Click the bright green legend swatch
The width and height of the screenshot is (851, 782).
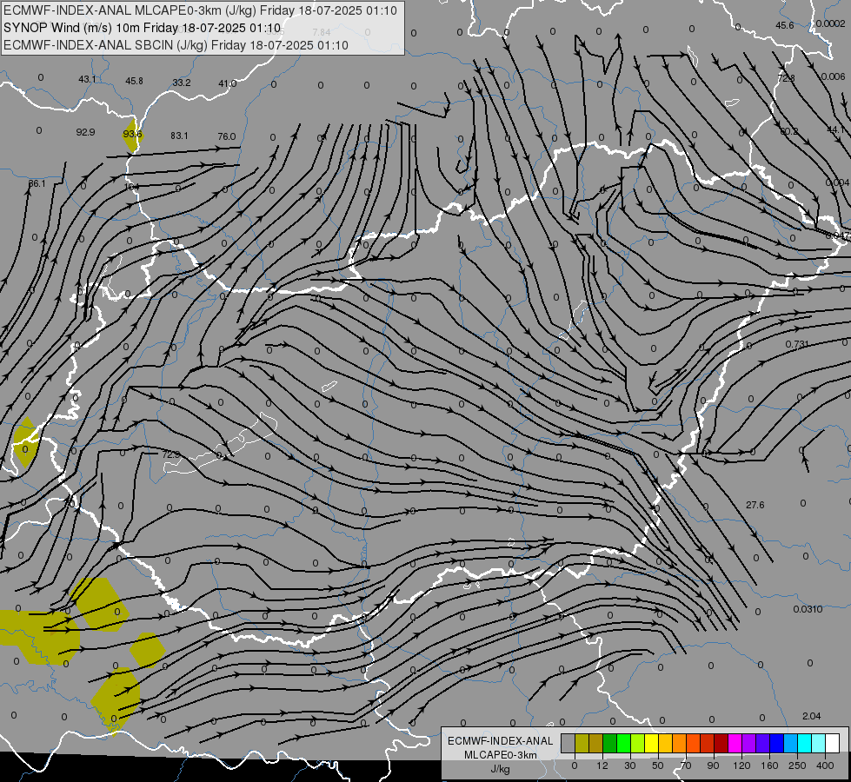[623, 743]
